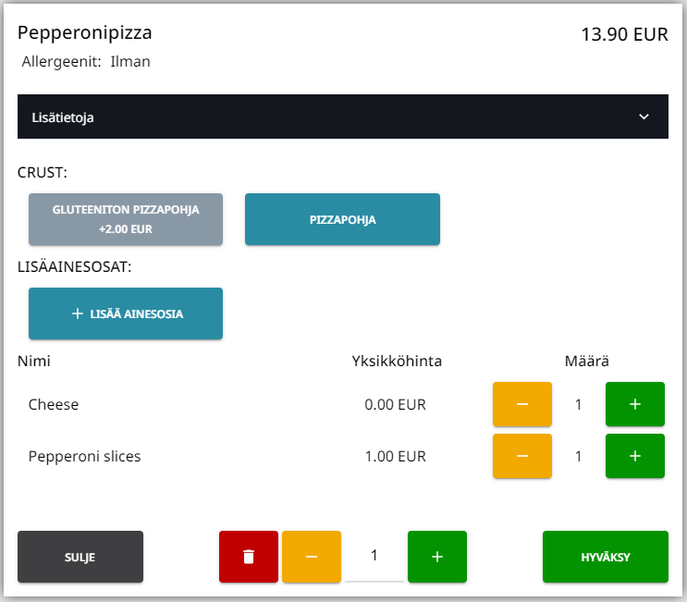The image size is (687, 602).
Task: Close the dialog with Sulje
Action: click(x=80, y=557)
